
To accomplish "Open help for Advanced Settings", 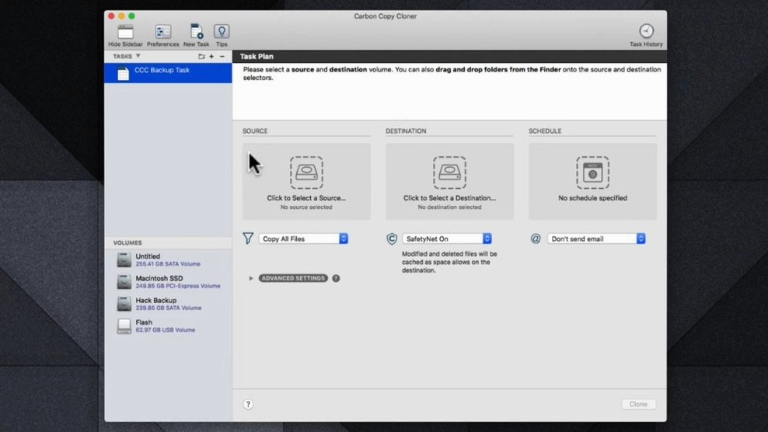I will [336, 278].
